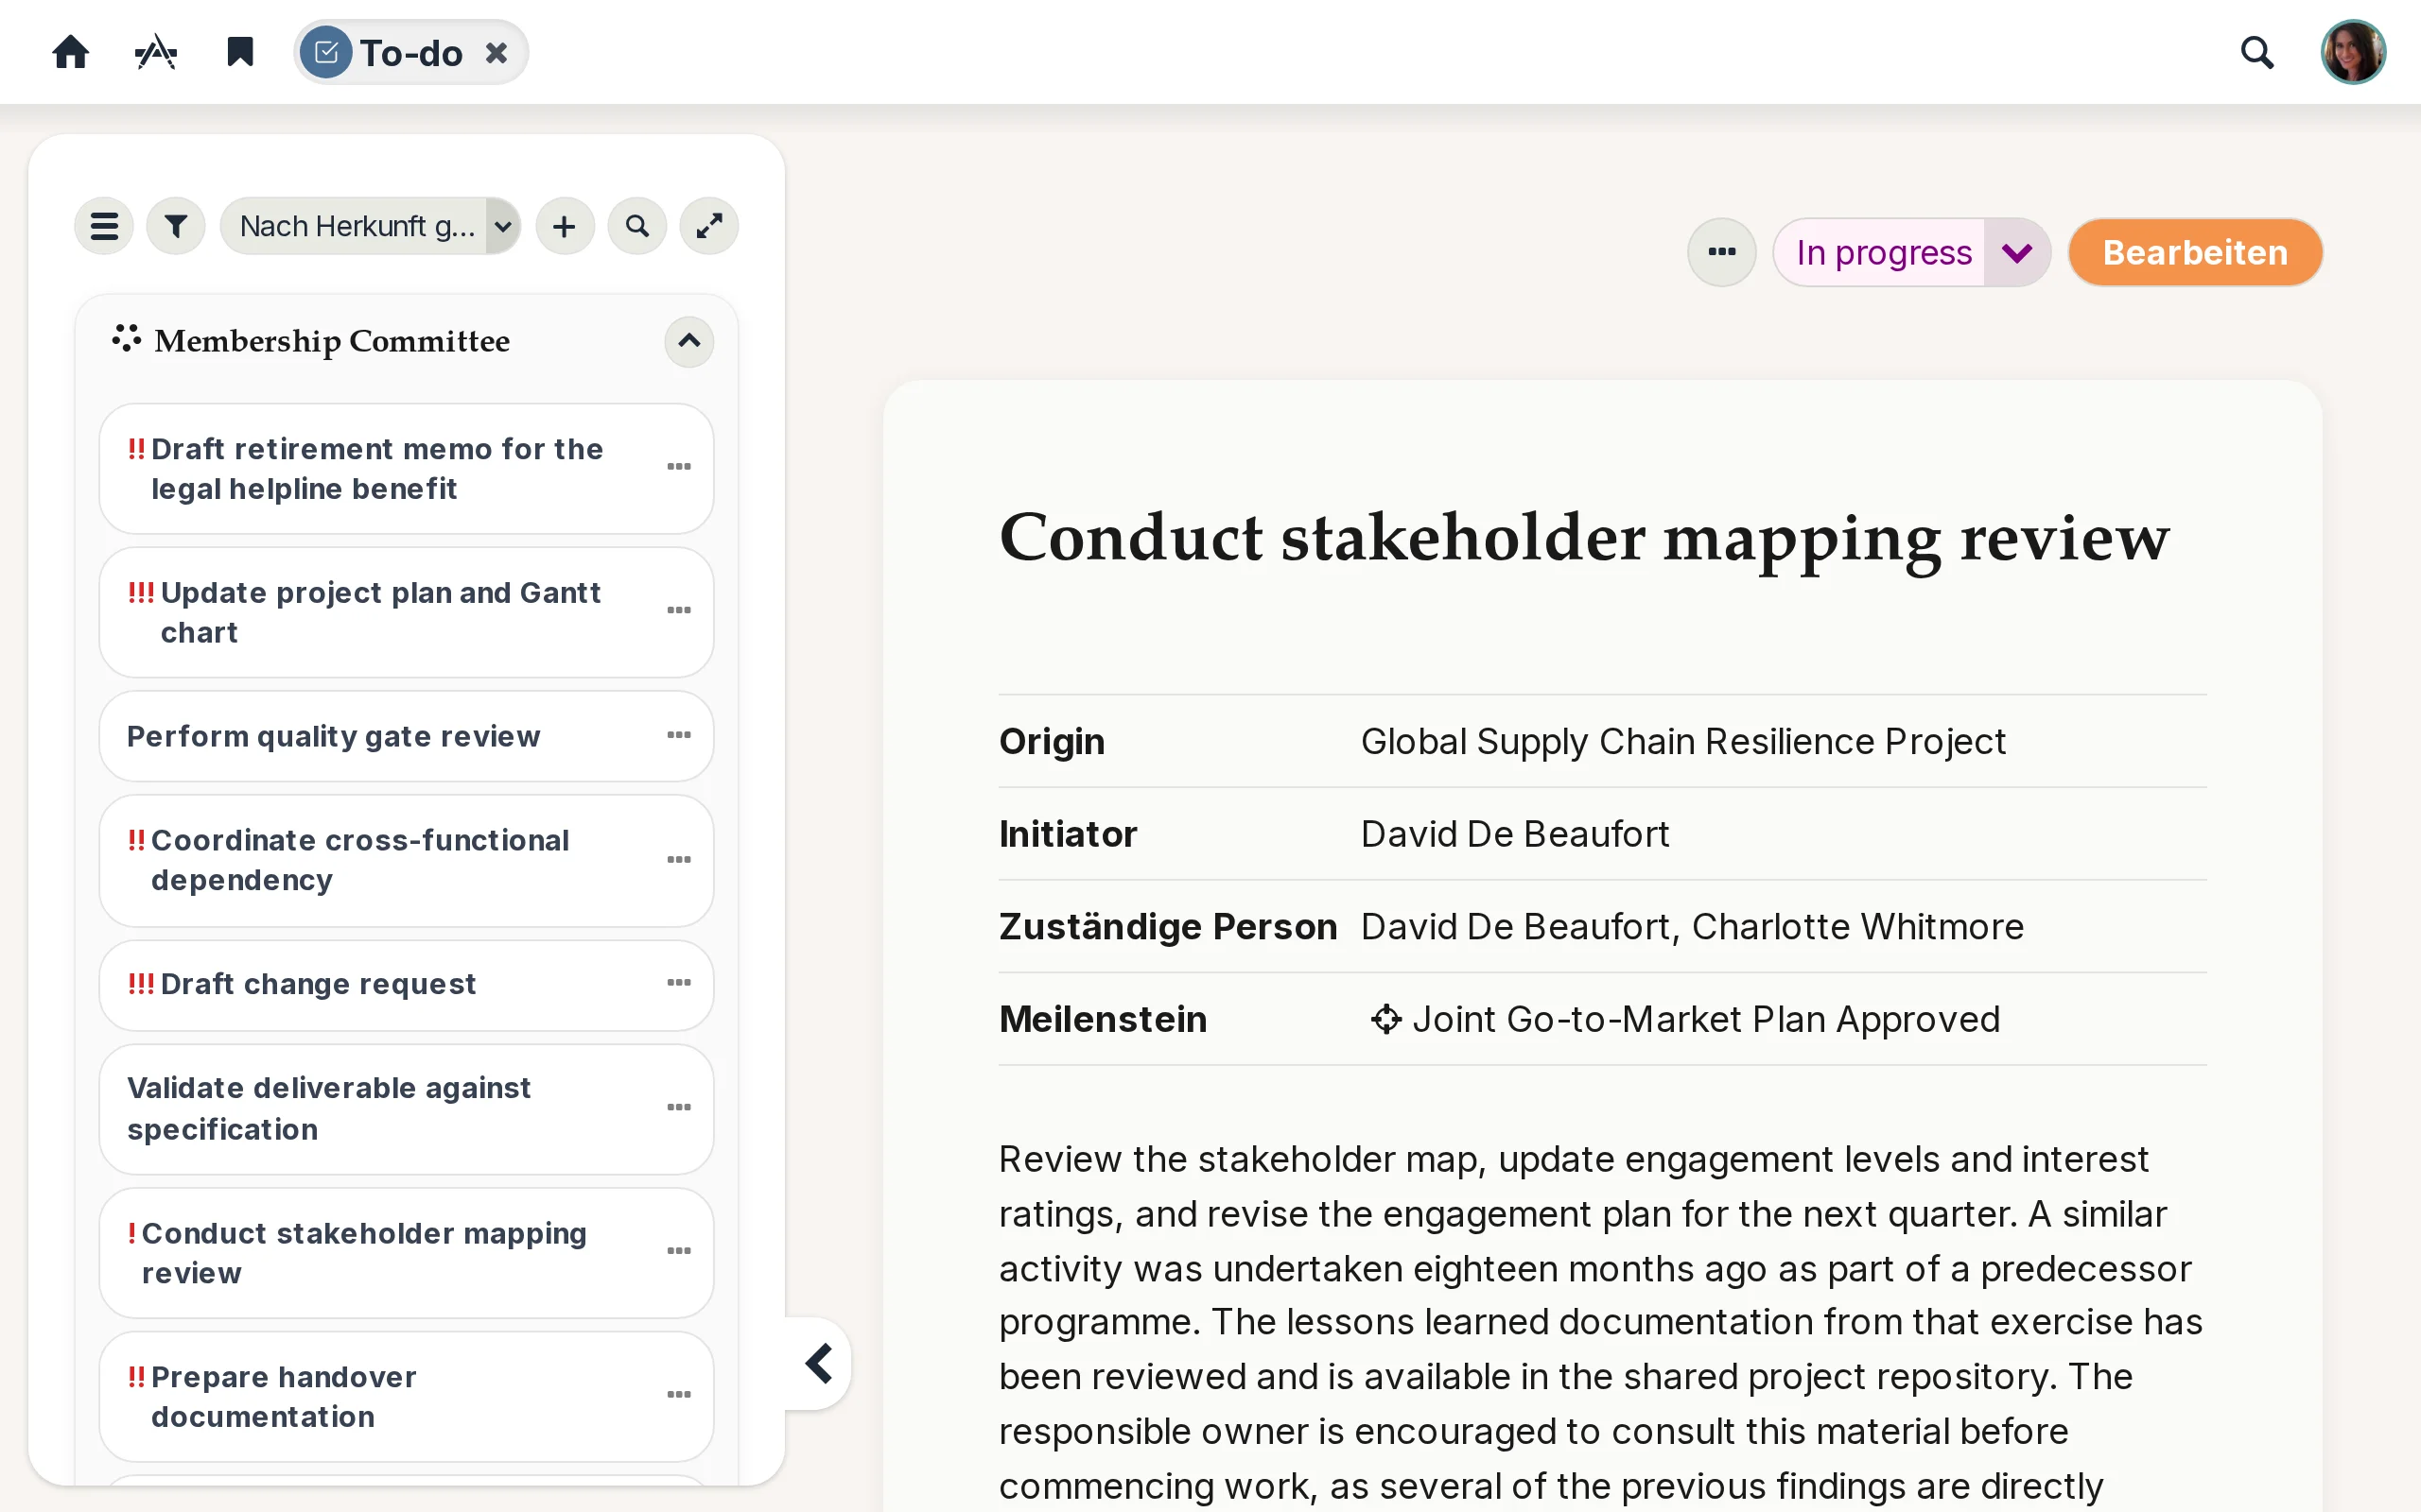This screenshot has height=1512, width=2421.
Task: Open global search magnifier in header
Action: tap(2257, 52)
